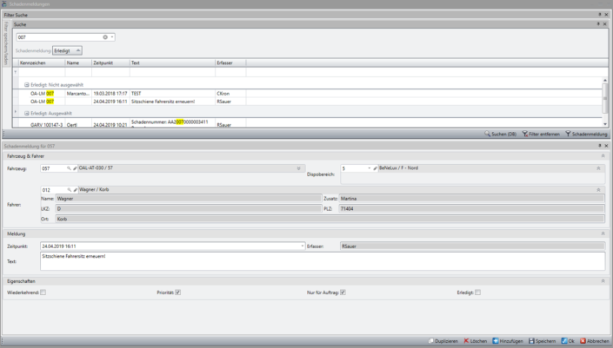613x348 pixels.
Task: Clear the 007 search field with X icon
Action: [x=105, y=37]
